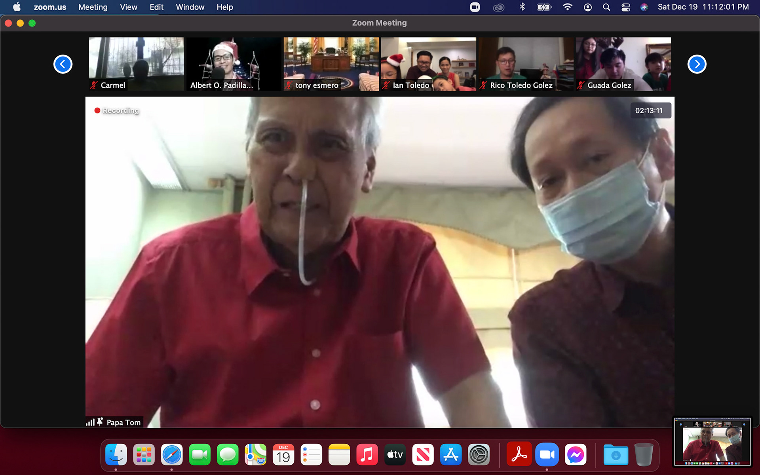The image size is (760, 475).
Task: Select Rico Toledo Golez video thumbnail
Action: [526, 64]
